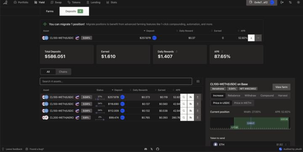Open the X (Twitter) icon in footer
303x152 pixels.
(151, 149)
